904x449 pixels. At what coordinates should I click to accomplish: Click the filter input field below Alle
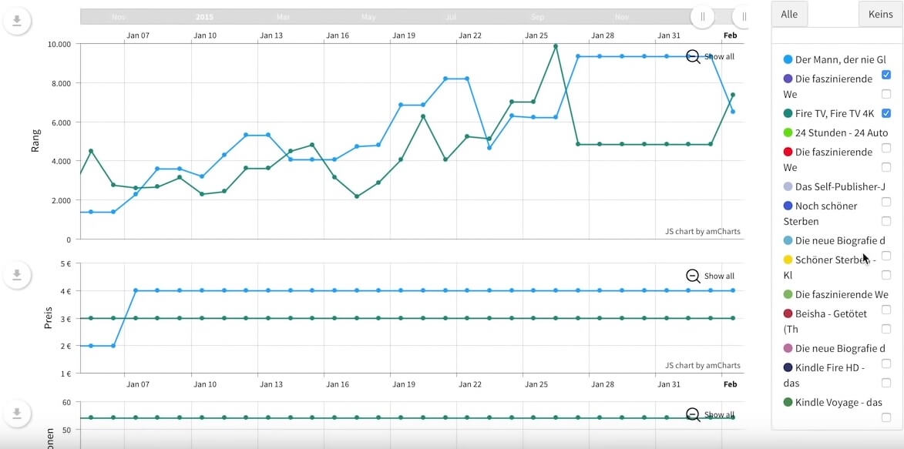(836, 35)
